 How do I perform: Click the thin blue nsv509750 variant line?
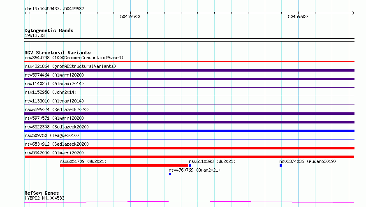click(x=189, y=140)
